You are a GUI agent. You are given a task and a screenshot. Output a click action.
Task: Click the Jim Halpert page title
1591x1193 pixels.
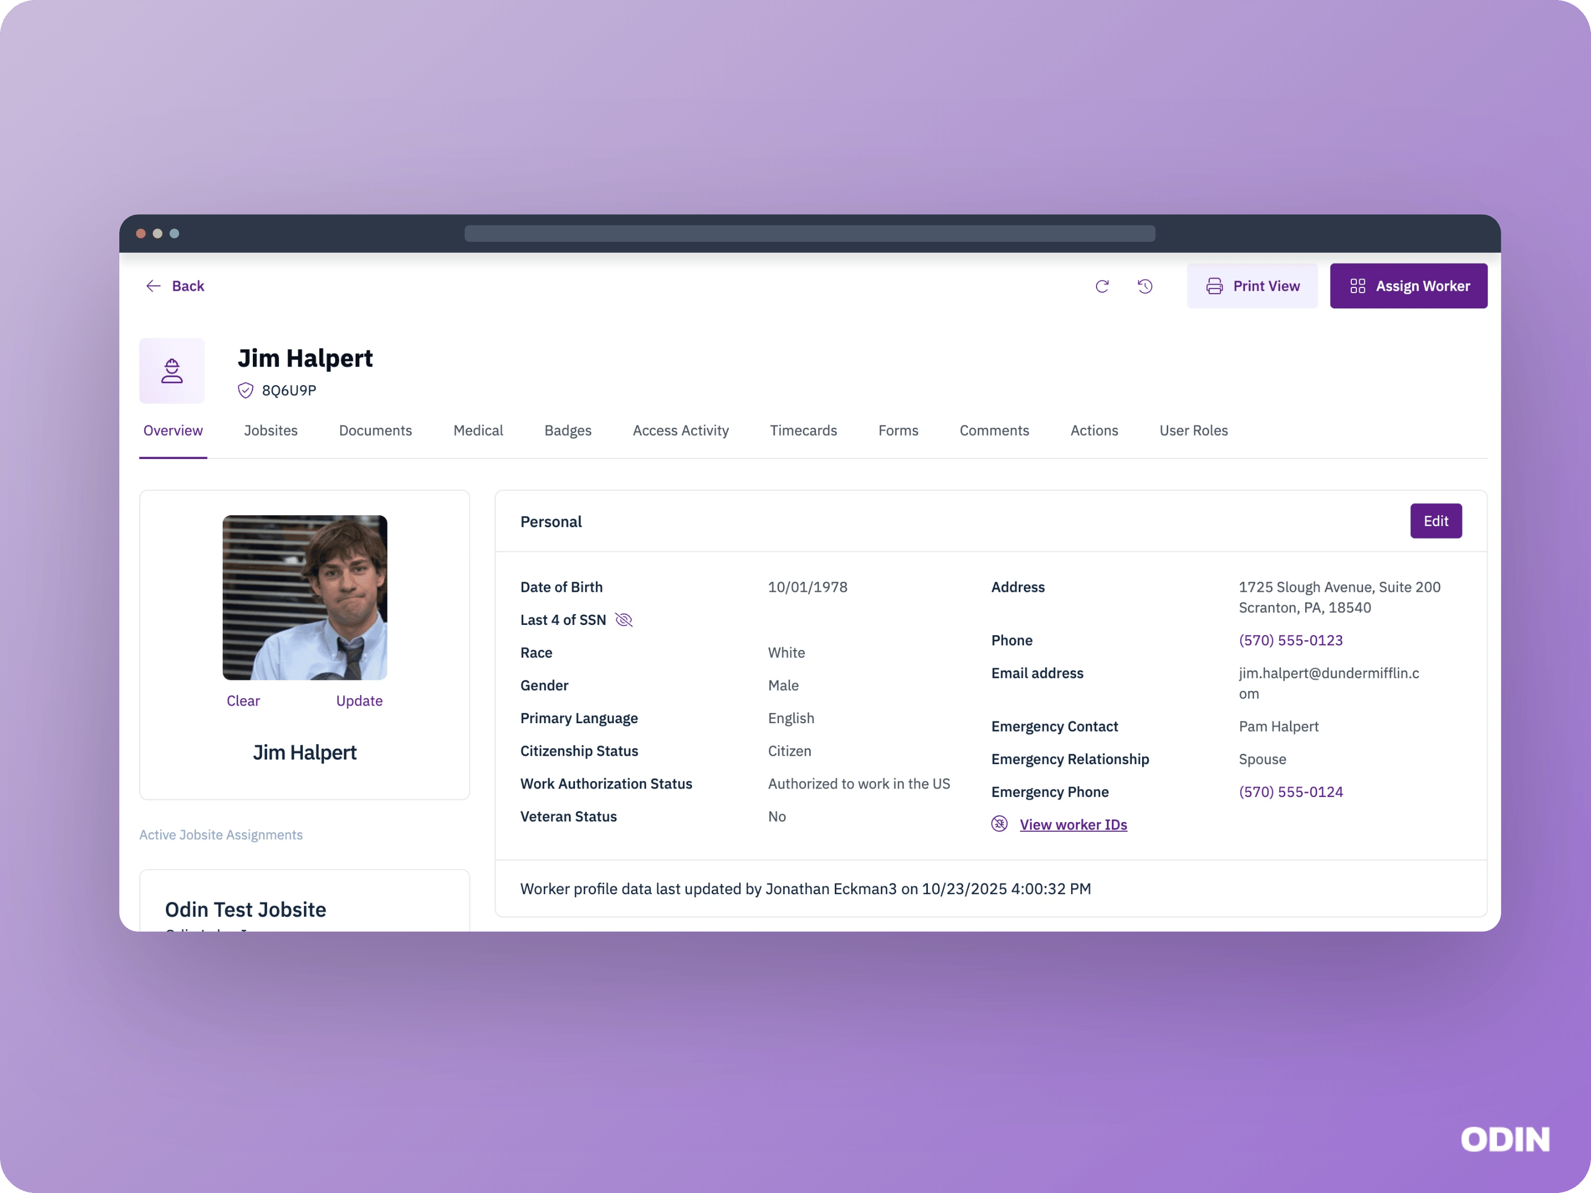(x=305, y=358)
